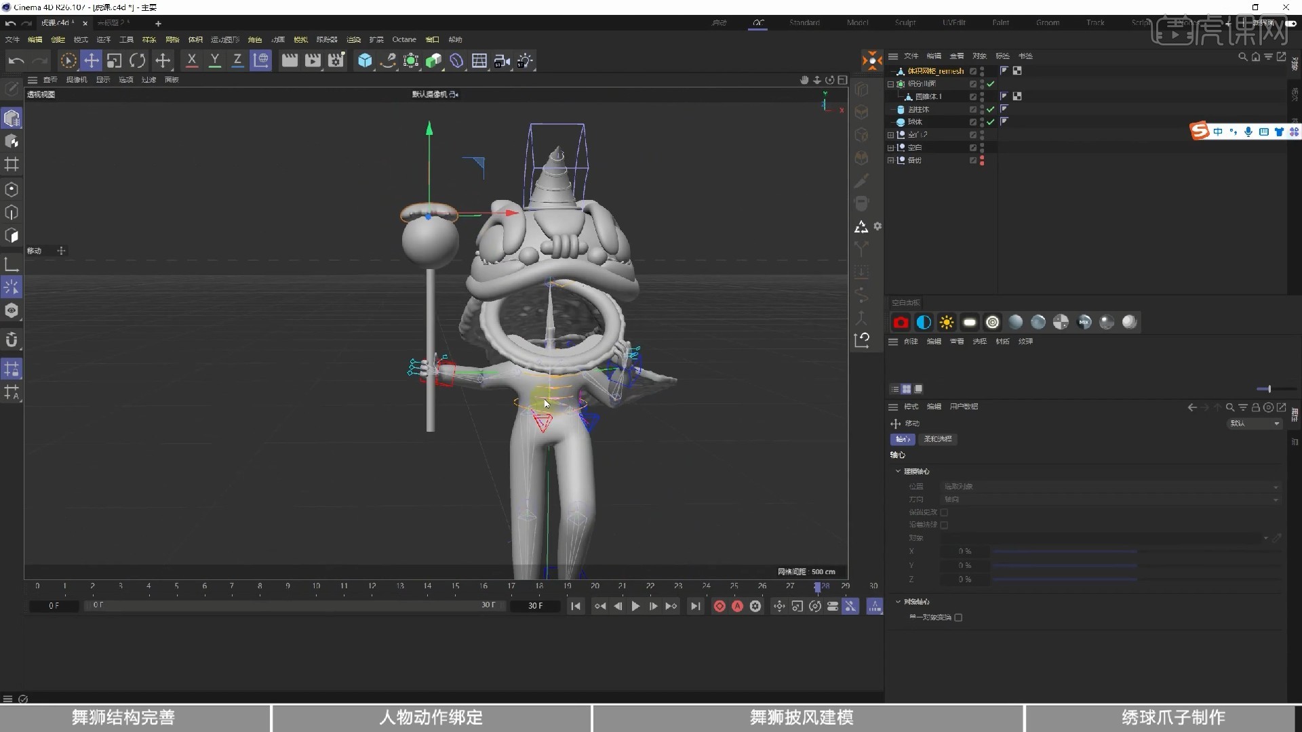Click frame 20 on timeline ruler

point(595,586)
